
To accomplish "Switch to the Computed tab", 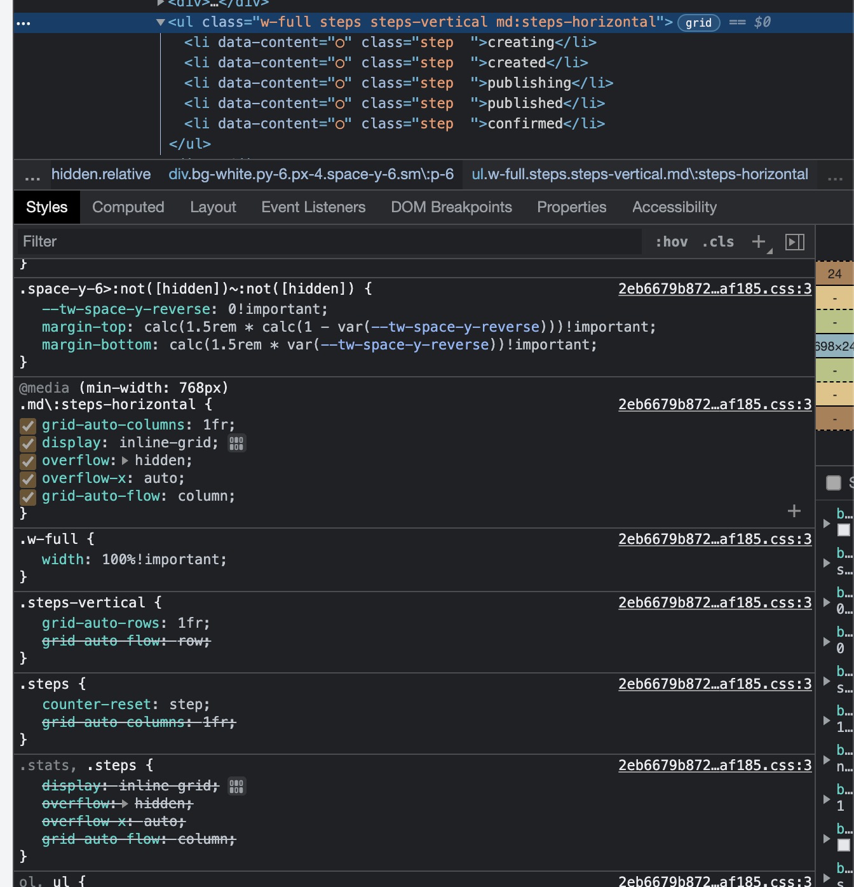I will (x=128, y=207).
